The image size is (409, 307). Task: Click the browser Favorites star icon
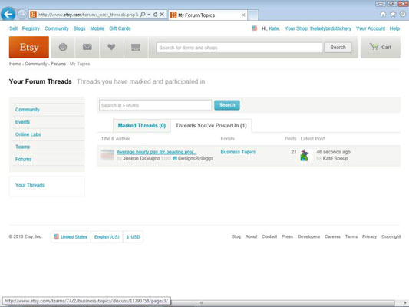point(393,15)
